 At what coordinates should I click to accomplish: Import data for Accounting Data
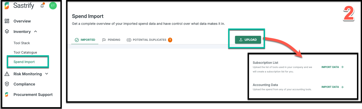click(x=333, y=87)
